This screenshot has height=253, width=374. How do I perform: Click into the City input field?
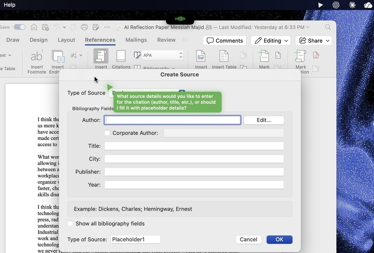tap(194, 158)
